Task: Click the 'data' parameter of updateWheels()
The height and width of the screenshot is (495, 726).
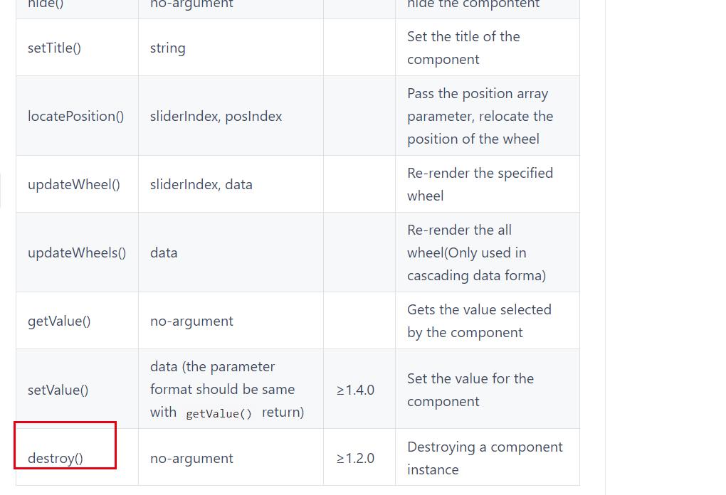Action: point(164,252)
